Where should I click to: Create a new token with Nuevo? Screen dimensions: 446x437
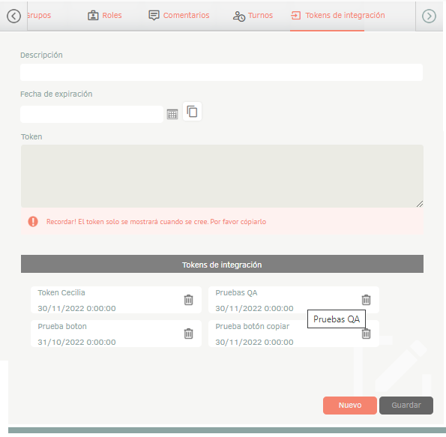pos(349,405)
